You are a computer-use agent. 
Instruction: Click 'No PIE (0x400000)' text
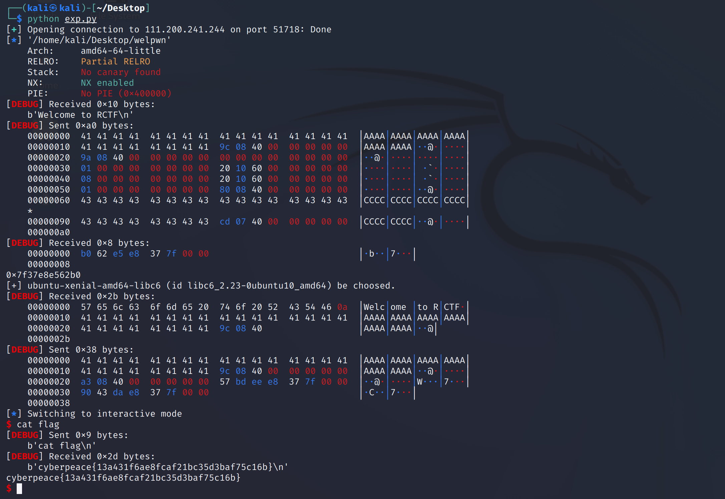[x=126, y=93]
